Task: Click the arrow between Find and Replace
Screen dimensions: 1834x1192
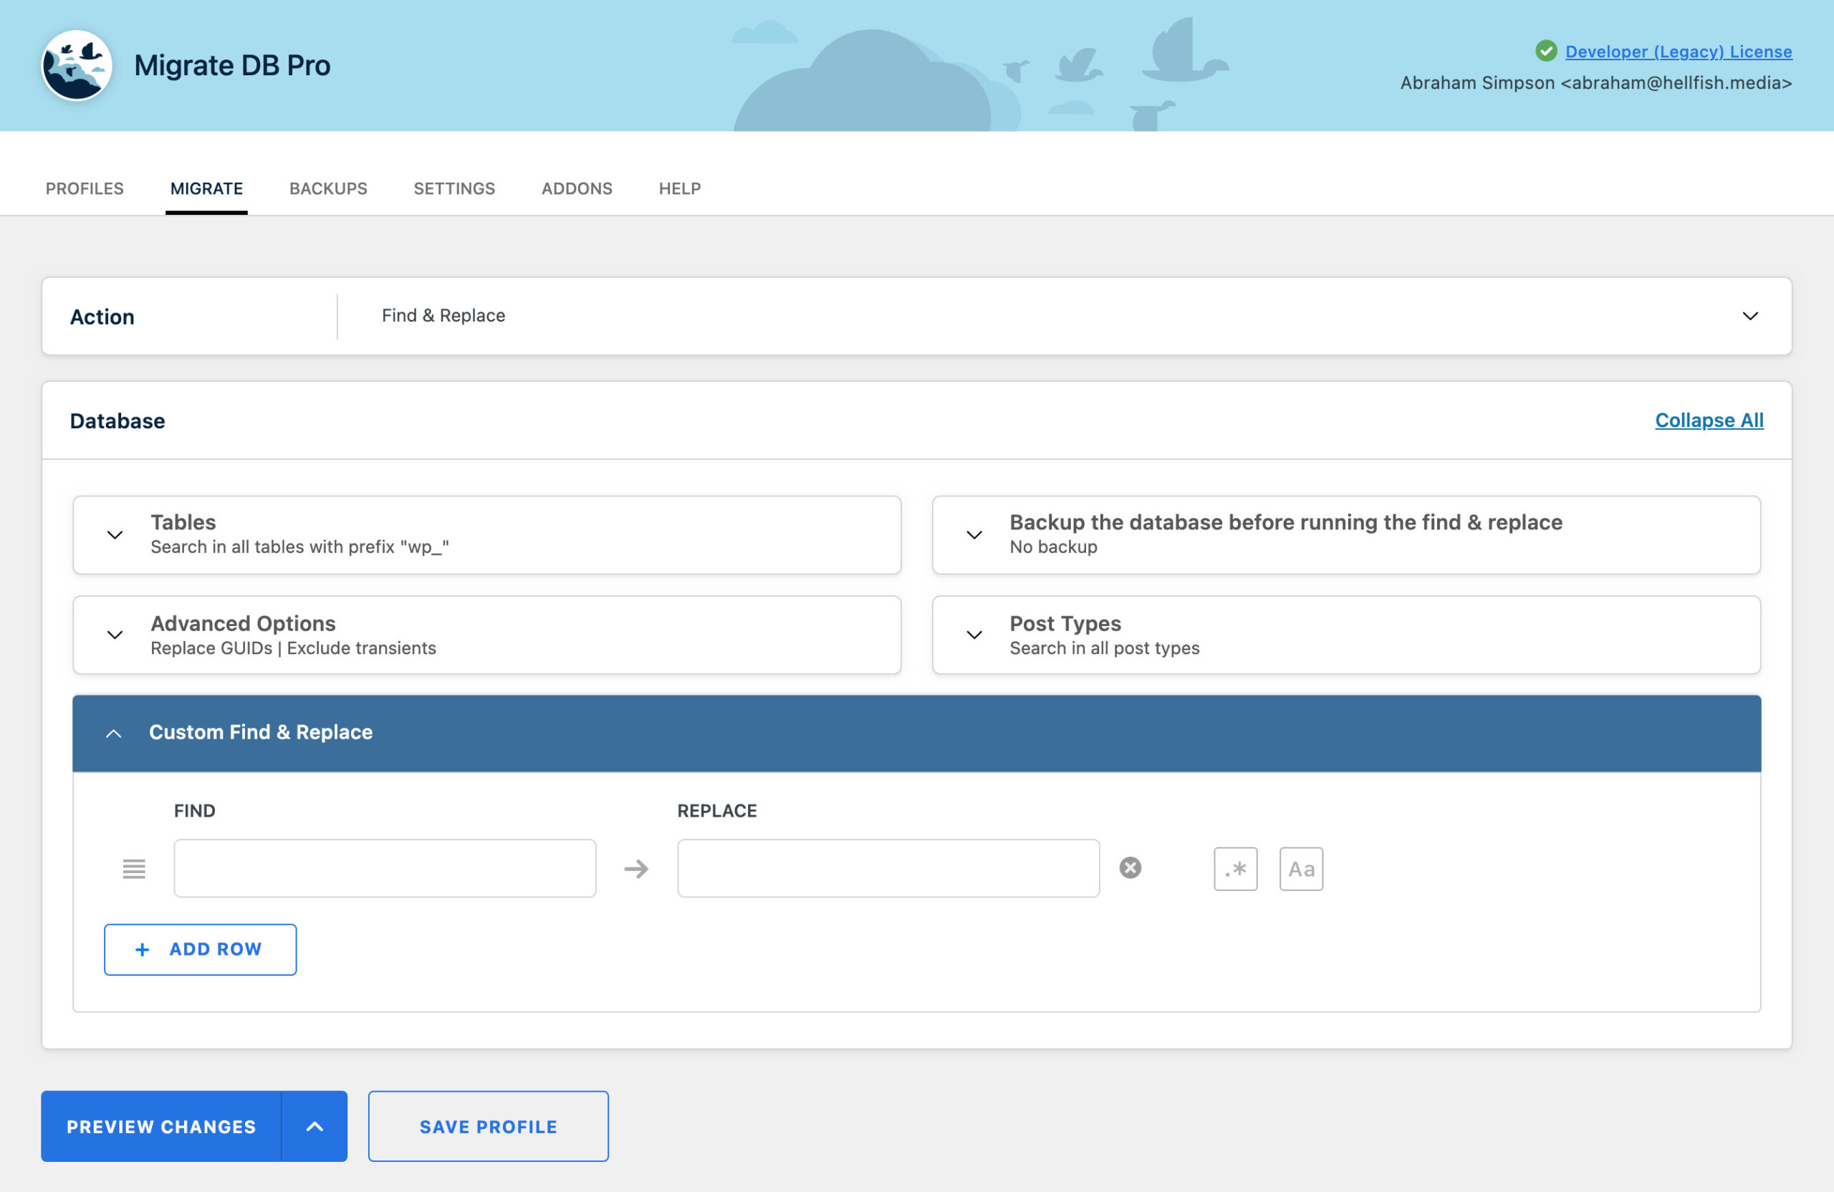Action: (x=635, y=868)
